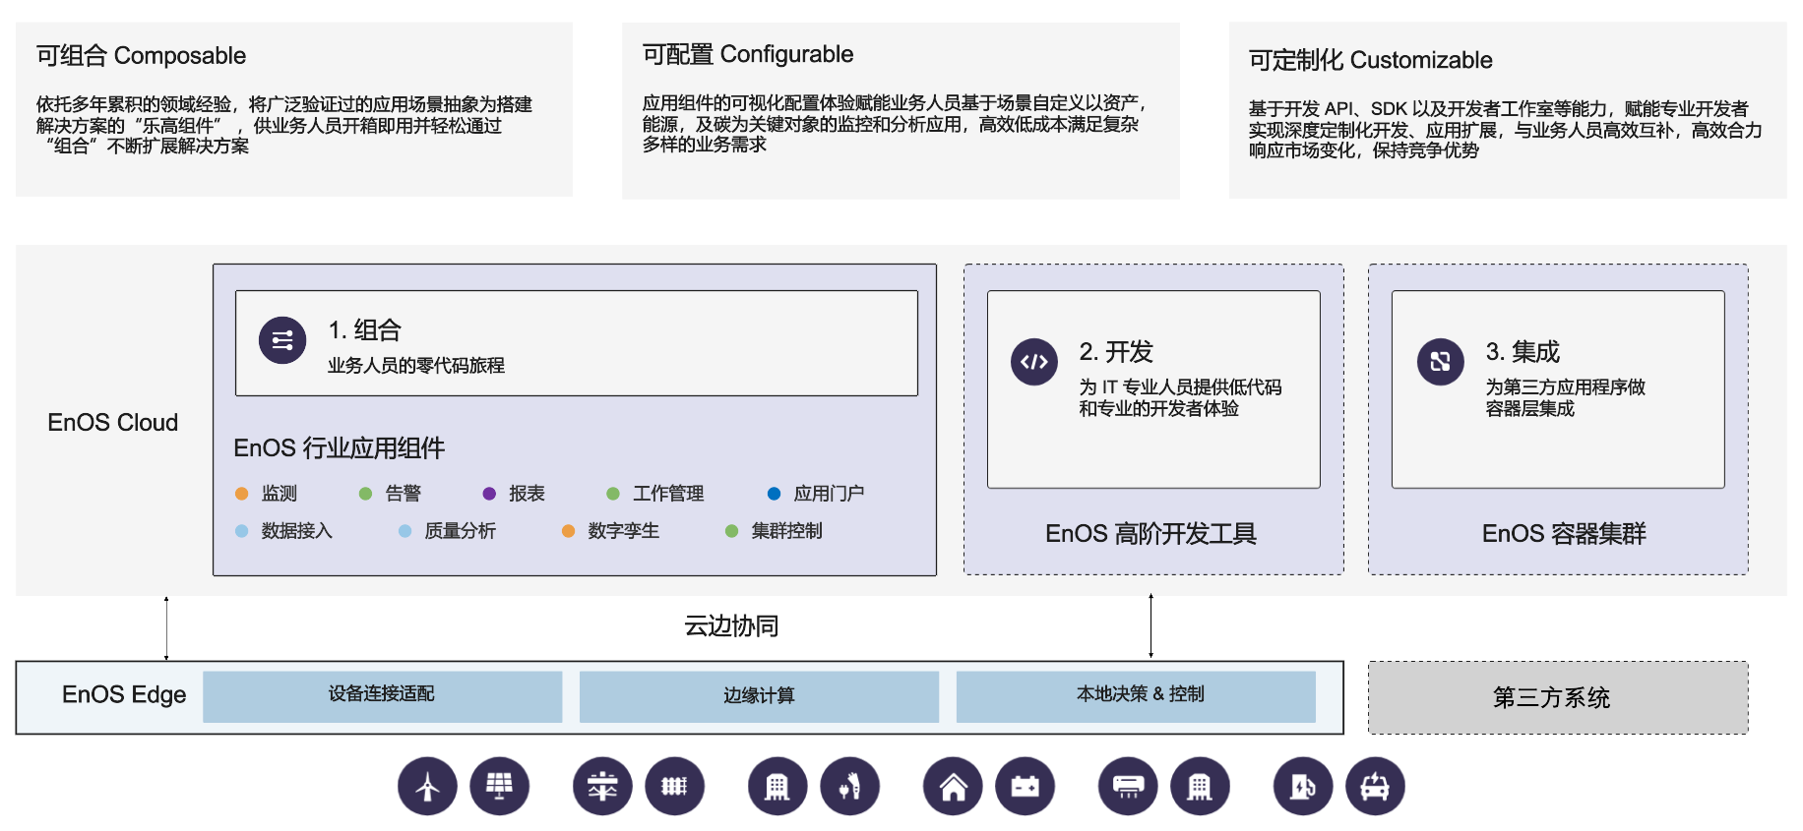Click the sliders icon next to 1. 组合
Viewport: 1803px width, 831px height.
282,340
